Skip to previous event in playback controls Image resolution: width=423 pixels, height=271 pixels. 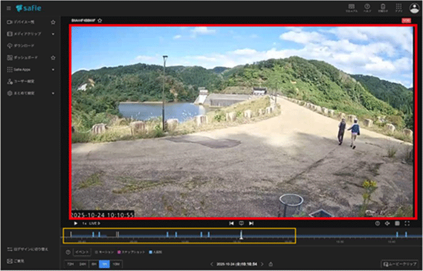coord(231,223)
